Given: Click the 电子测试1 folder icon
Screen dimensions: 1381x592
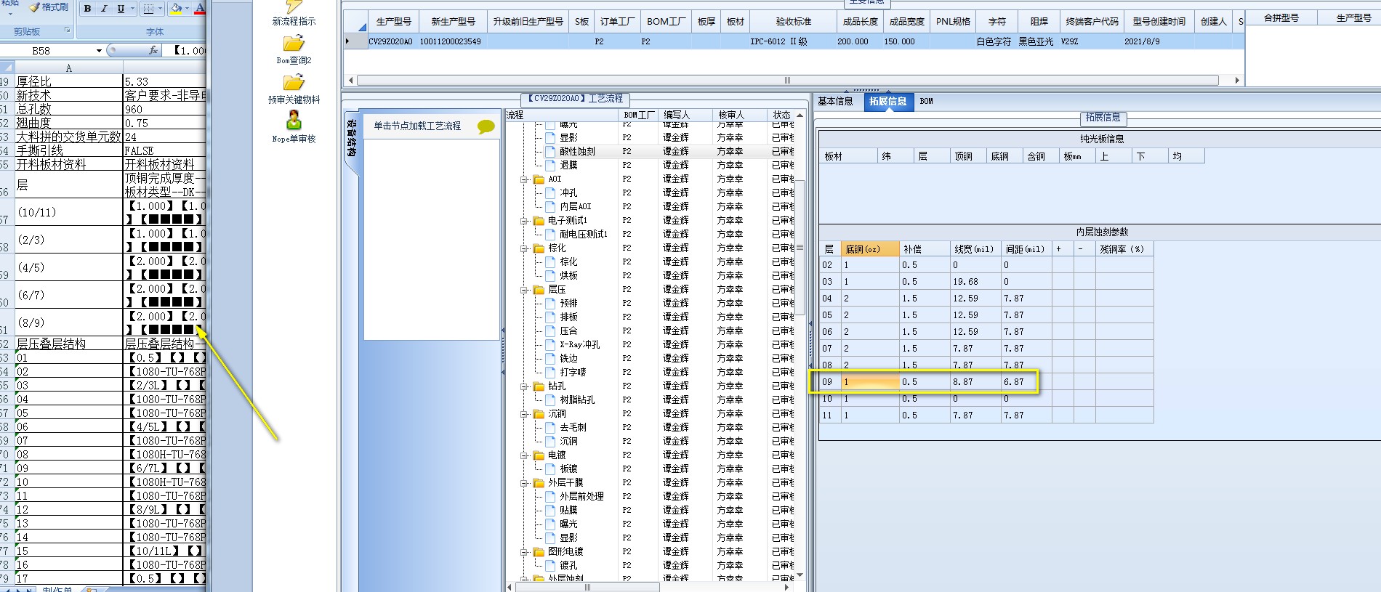Looking at the screenshot, I should (x=539, y=221).
